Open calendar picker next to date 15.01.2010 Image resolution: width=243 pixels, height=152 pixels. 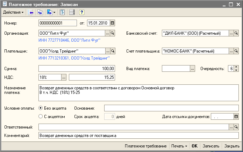(x=112, y=23)
